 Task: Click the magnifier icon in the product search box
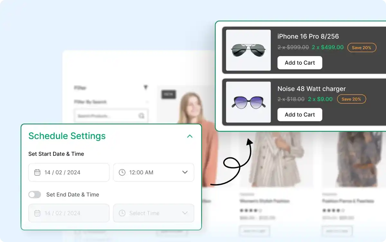[142, 115]
